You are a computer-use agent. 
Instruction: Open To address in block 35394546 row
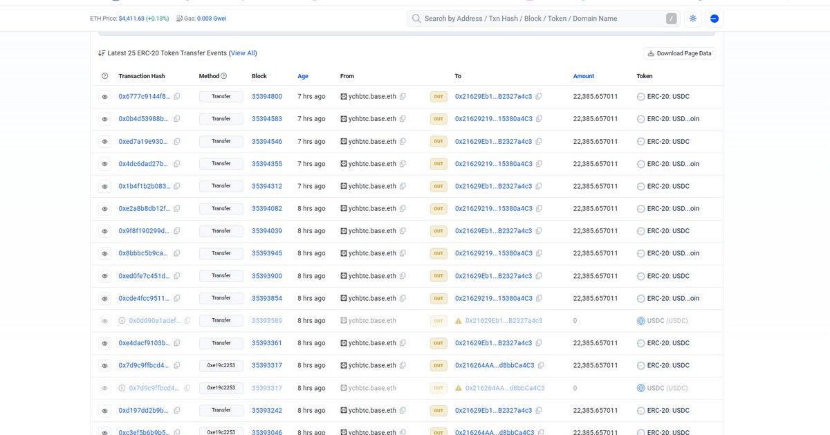click(494, 141)
